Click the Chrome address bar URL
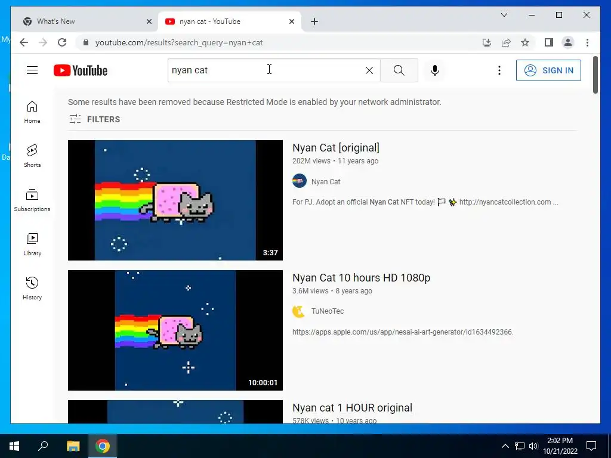Image resolution: width=611 pixels, height=458 pixels. pyautogui.click(x=179, y=42)
